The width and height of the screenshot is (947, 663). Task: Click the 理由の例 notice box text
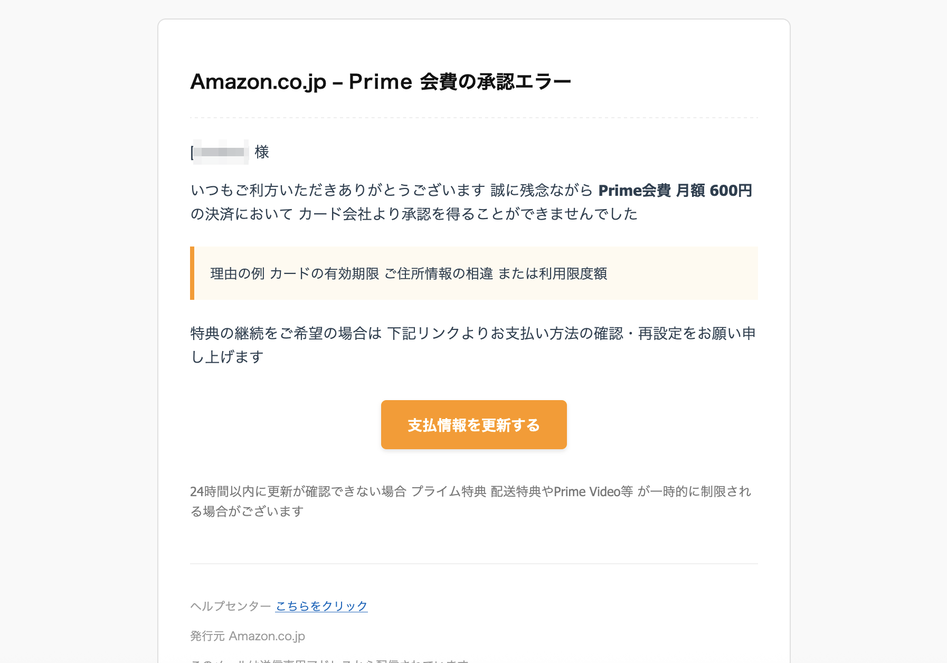pyautogui.click(x=409, y=273)
